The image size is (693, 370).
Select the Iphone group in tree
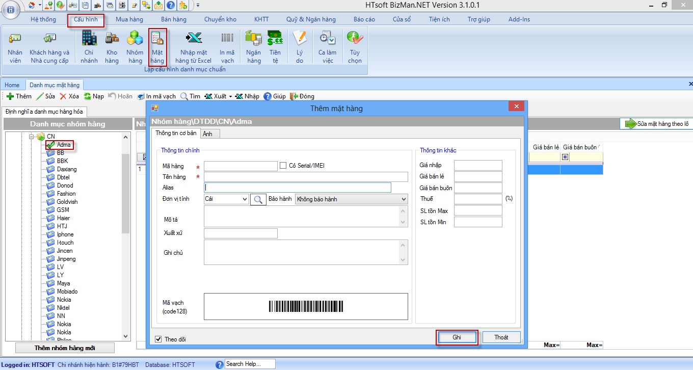click(65, 234)
